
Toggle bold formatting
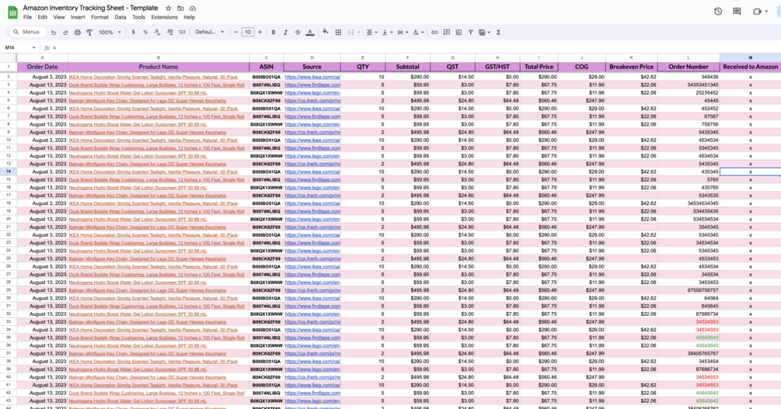[274, 33]
